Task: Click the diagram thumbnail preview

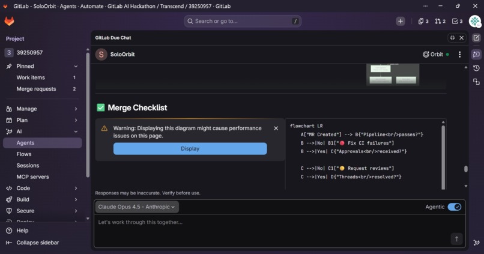Action: point(393,74)
